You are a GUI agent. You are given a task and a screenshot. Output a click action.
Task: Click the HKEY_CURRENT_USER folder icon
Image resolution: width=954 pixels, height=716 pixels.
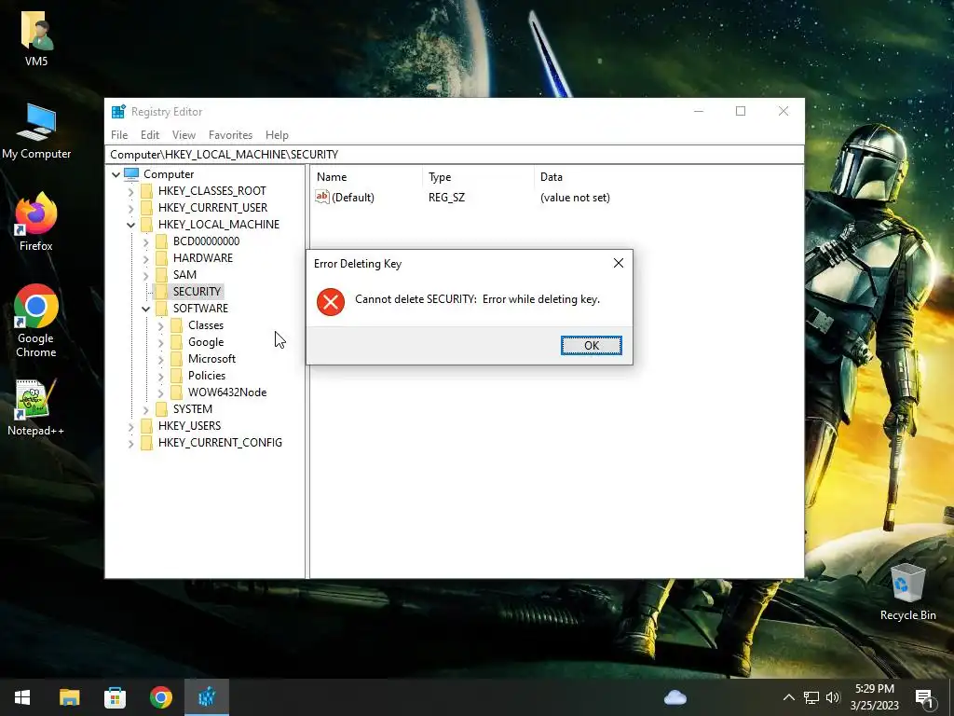pos(146,208)
